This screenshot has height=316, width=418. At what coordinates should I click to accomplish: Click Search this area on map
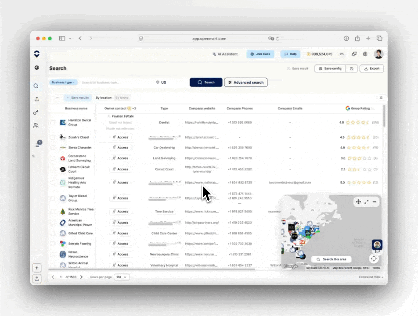(332, 259)
